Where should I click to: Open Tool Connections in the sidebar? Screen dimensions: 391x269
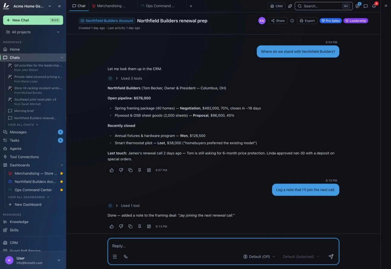pos(33,157)
